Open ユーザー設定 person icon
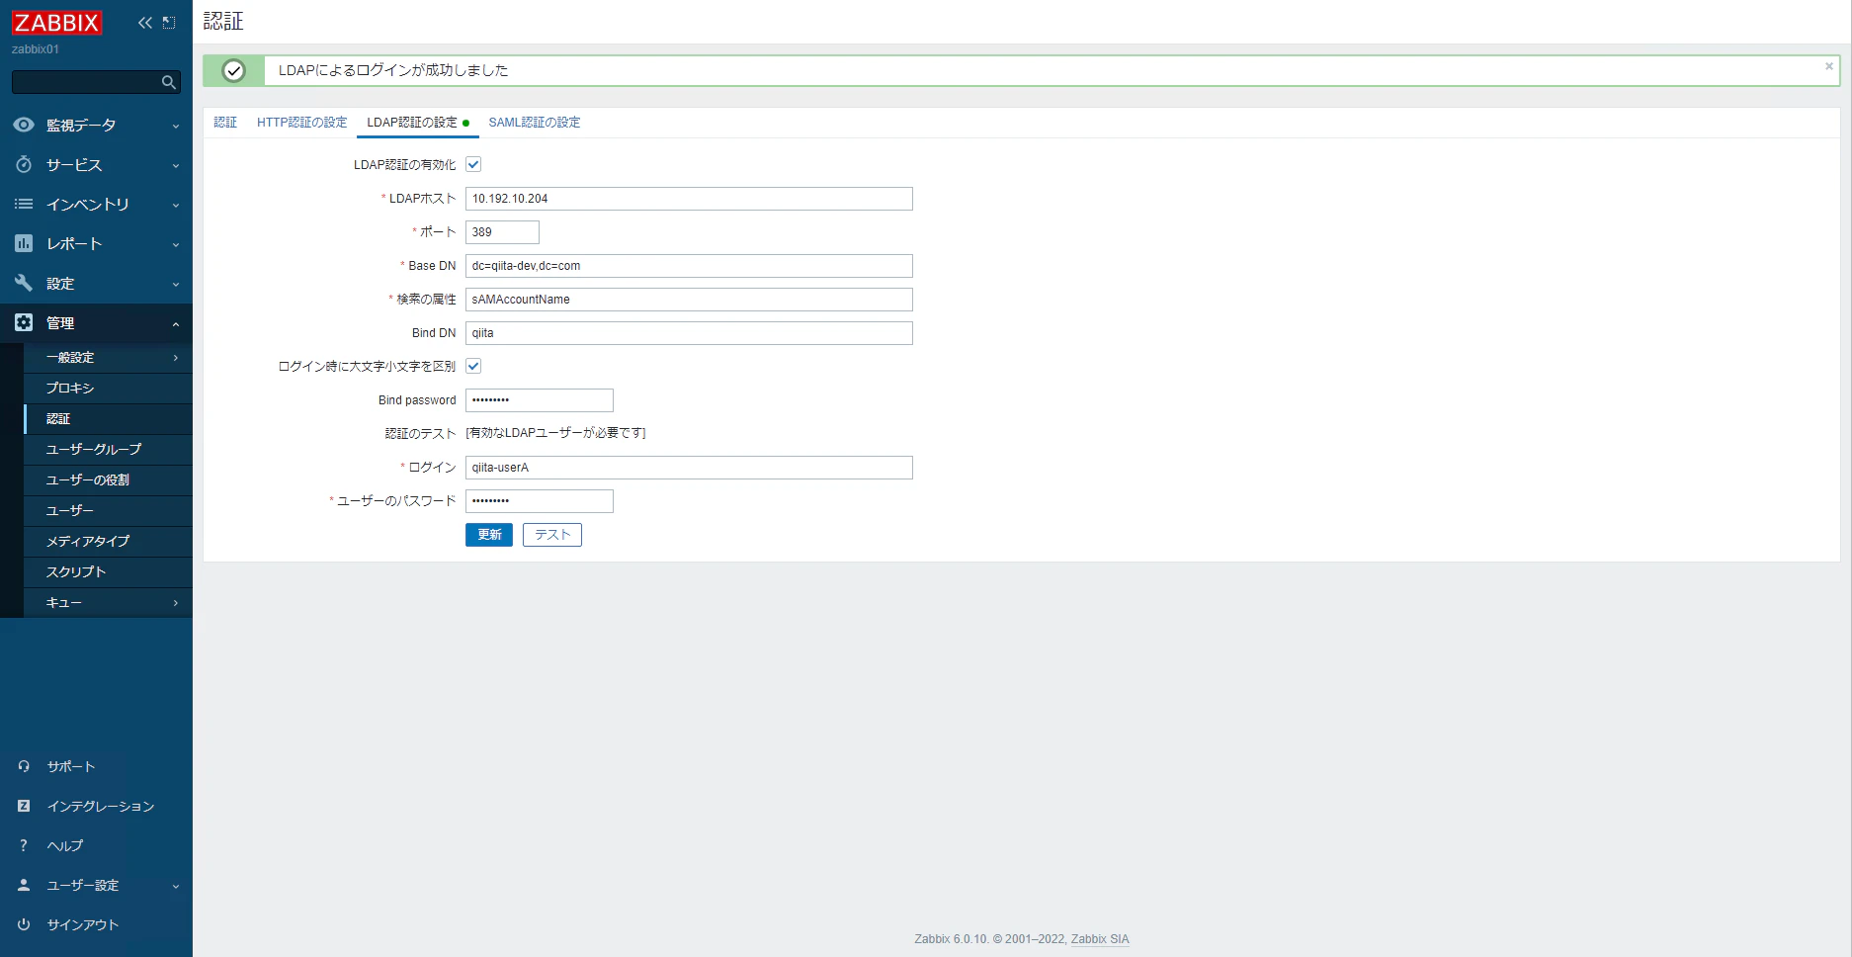Image resolution: width=1852 pixels, height=957 pixels. pos(24,885)
